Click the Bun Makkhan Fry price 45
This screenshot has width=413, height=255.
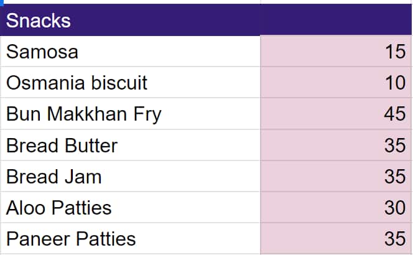click(x=336, y=114)
